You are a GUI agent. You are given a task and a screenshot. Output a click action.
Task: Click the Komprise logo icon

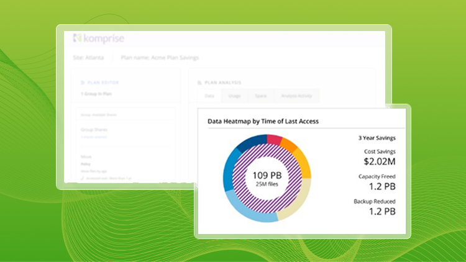pyautogui.click(x=77, y=38)
